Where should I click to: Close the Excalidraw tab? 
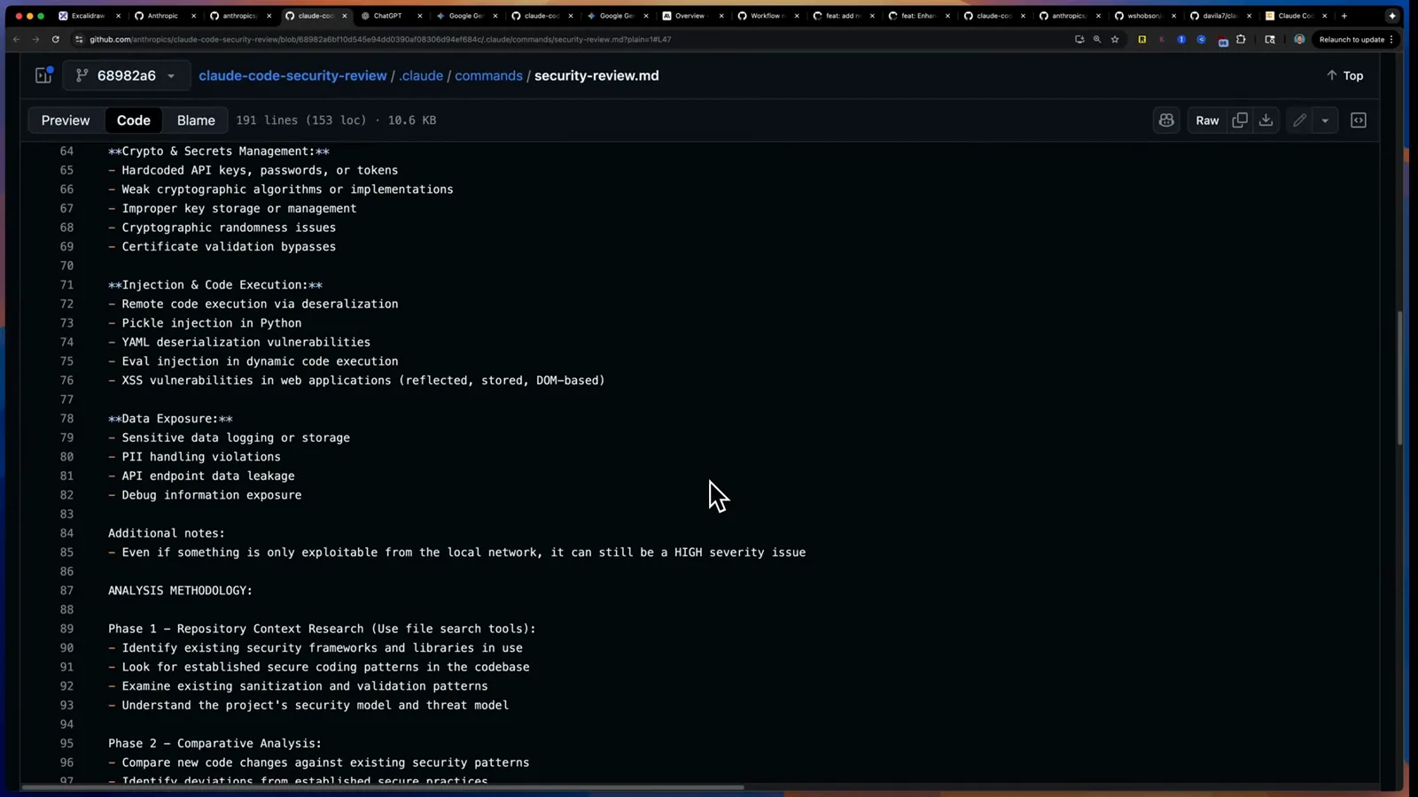click(118, 16)
